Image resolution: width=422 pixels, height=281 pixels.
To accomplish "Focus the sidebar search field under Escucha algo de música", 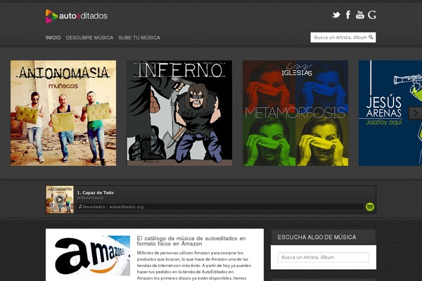I will (x=324, y=257).
